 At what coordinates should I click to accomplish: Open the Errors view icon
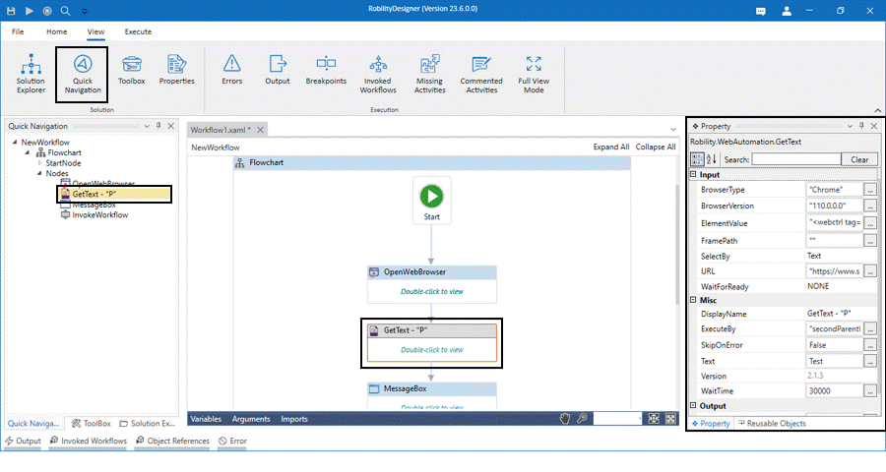point(231,70)
